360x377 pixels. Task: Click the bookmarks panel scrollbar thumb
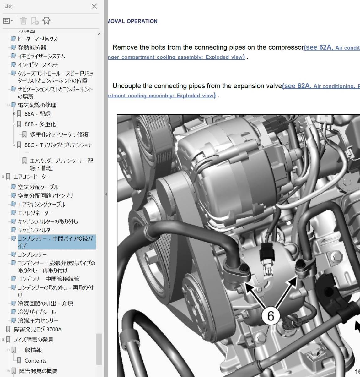99,349
